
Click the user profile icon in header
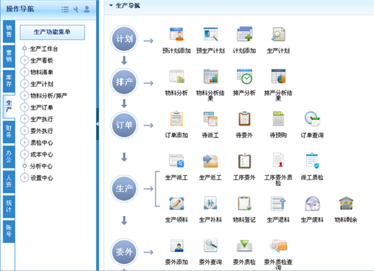pyautogui.click(x=87, y=10)
